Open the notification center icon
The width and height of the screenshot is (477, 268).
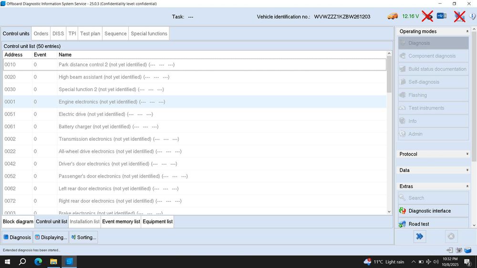coord(467,262)
